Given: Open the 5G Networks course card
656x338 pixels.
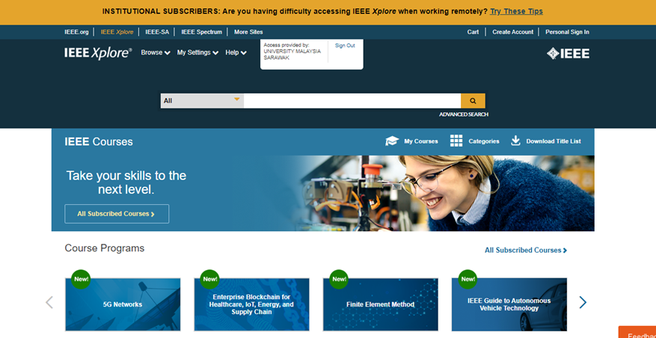Looking at the screenshot, I should 123,304.
